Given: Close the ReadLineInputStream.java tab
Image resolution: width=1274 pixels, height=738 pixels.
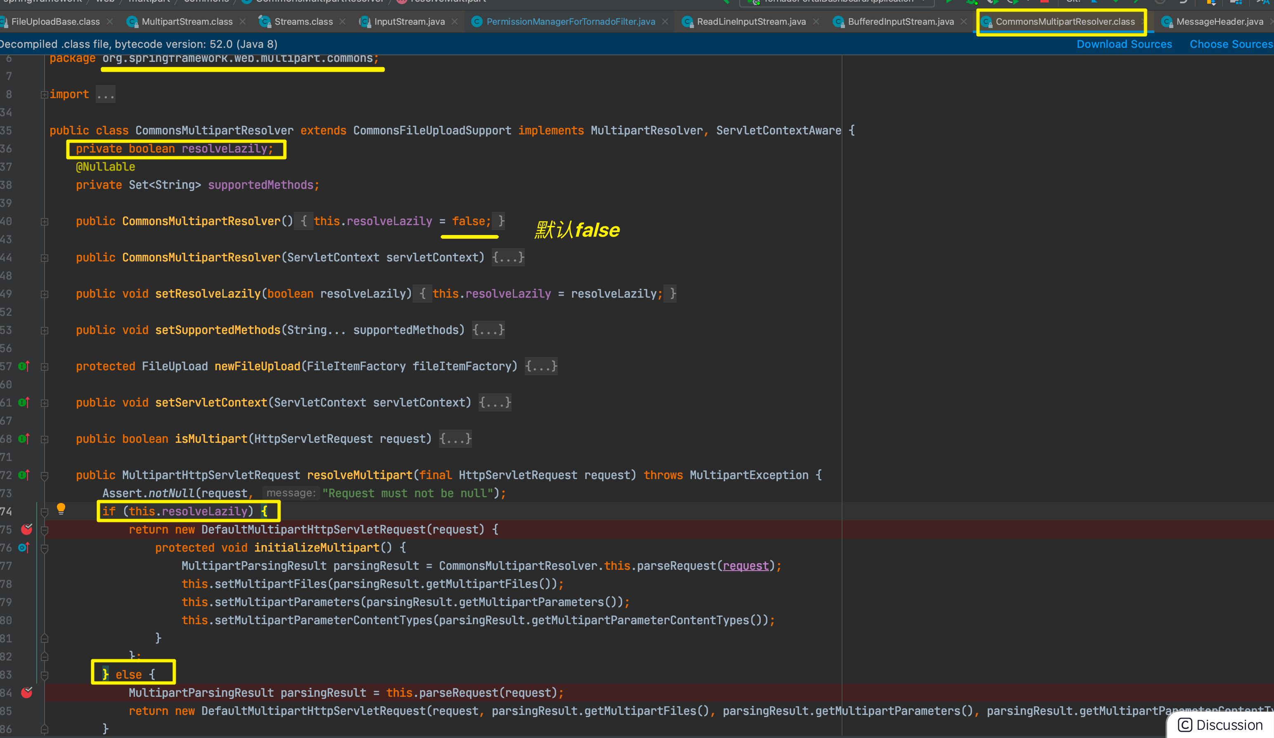Looking at the screenshot, I should click(x=816, y=22).
